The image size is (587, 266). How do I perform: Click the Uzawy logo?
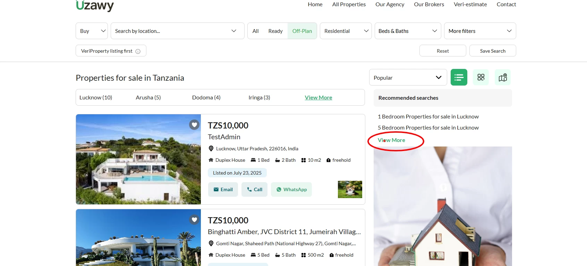pos(95,6)
